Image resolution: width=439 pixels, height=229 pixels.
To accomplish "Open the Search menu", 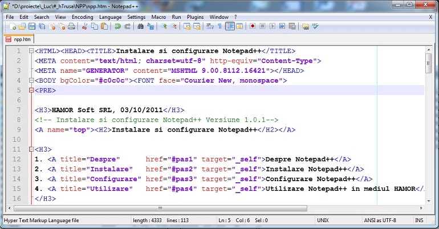I will tap(42, 17).
